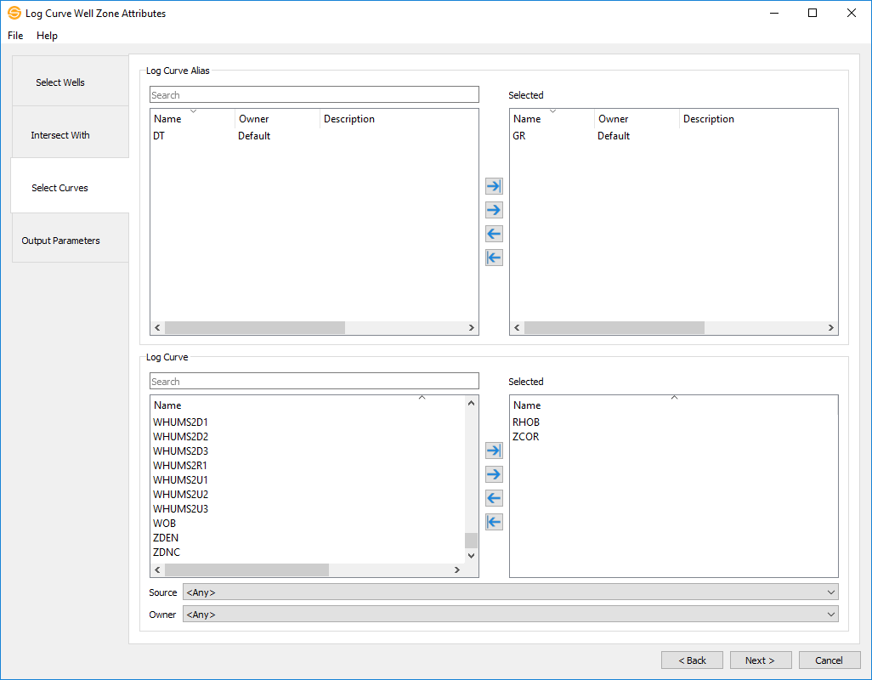Add highlighted log curve to Selected

pyautogui.click(x=494, y=474)
